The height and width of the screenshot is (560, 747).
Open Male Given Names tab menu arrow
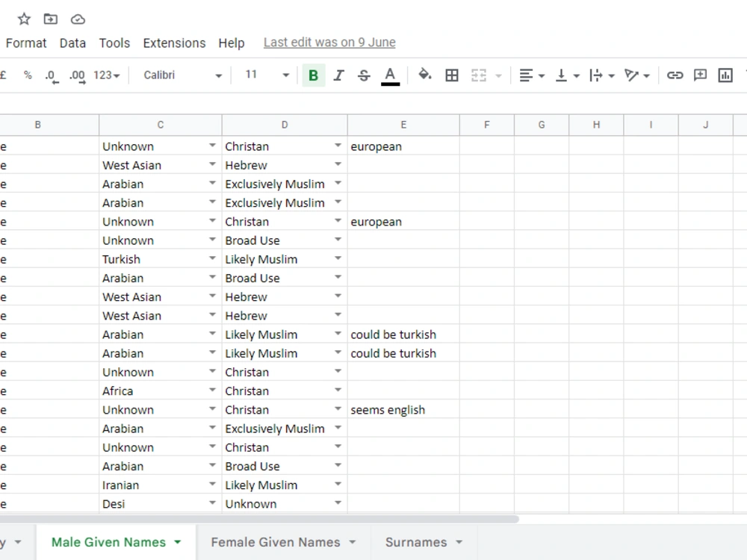click(x=178, y=542)
